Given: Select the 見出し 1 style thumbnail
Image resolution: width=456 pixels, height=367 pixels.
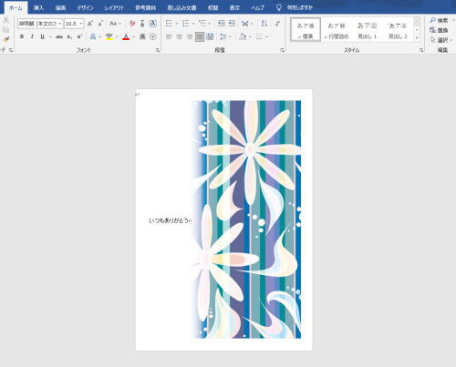Looking at the screenshot, I should coord(368,30).
